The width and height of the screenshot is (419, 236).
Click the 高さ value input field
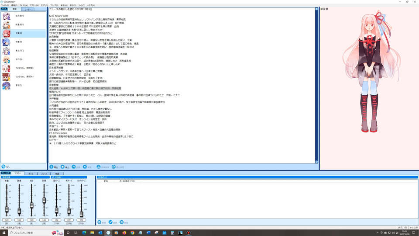tap(31, 220)
